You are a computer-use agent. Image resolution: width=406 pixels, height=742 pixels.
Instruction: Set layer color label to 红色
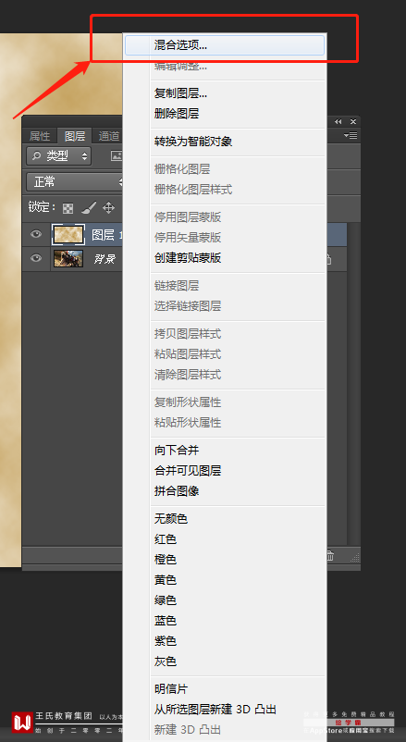166,539
